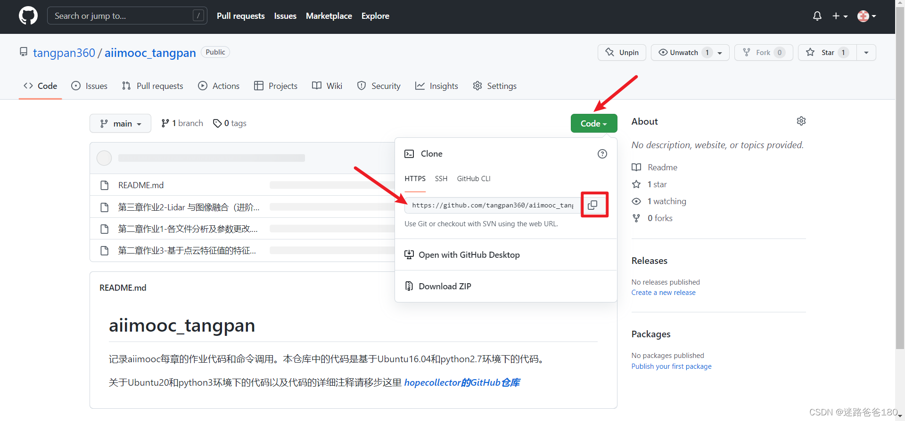
Task: Switch to the repository Code tab
Action: point(41,86)
